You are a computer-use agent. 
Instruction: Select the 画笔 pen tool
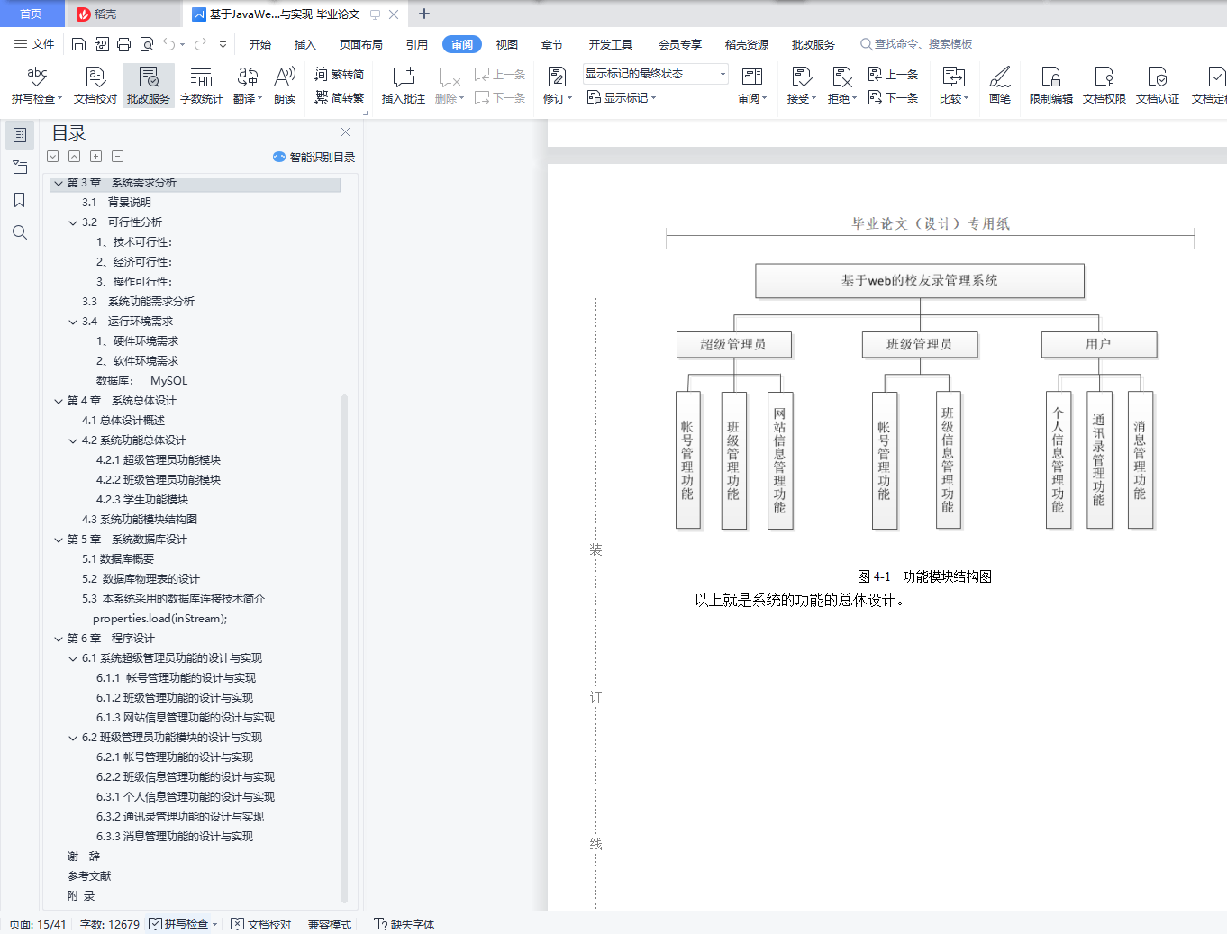(1000, 86)
